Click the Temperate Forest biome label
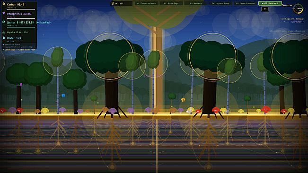Screen dimensions: 308x173 click(x=12, y=45)
